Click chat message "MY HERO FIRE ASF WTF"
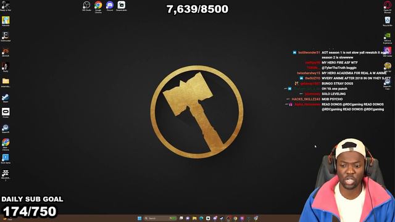This screenshot has width=395, height=222. pos(339,63)
